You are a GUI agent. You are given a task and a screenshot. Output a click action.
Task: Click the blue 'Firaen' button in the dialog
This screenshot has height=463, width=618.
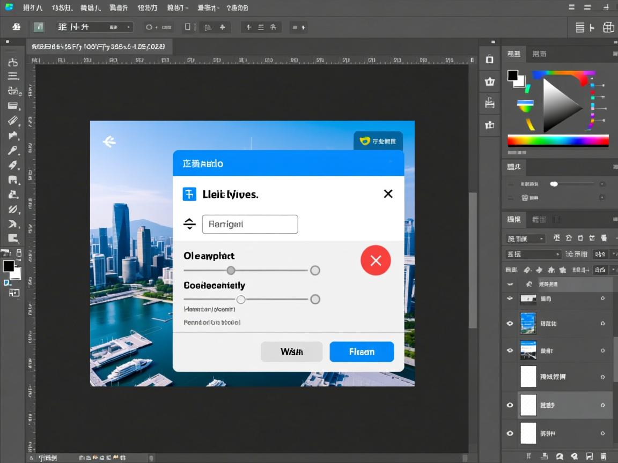pos(362,352)
